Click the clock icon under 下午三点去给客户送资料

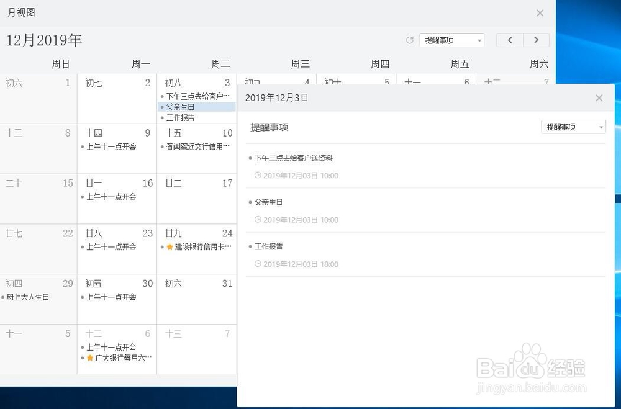click(258, 175)
